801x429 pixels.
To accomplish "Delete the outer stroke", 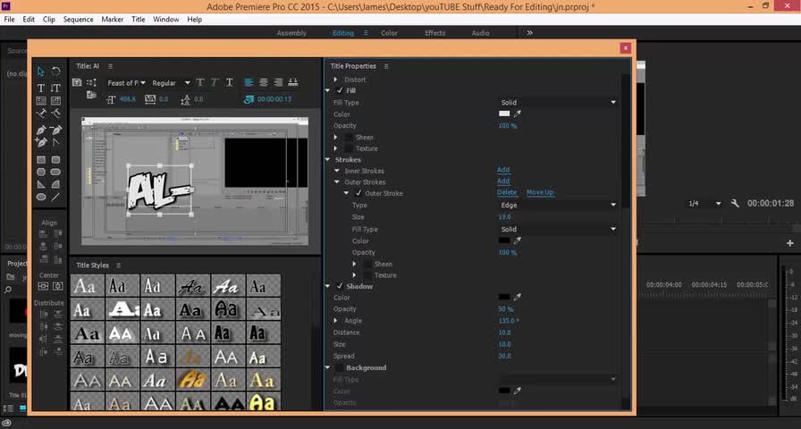I will 507,192.
